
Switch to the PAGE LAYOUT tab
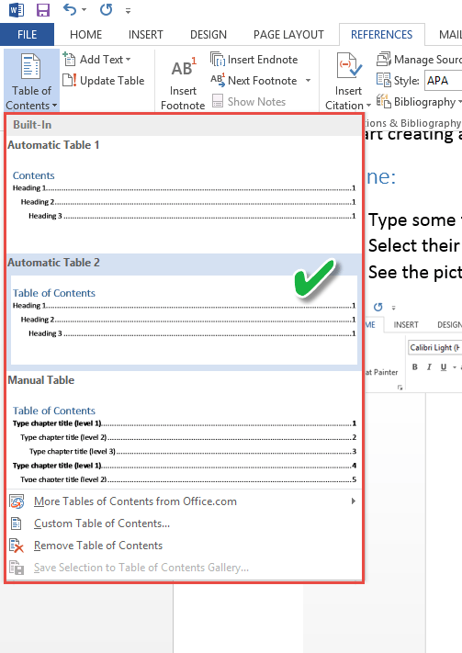(288, 35)
